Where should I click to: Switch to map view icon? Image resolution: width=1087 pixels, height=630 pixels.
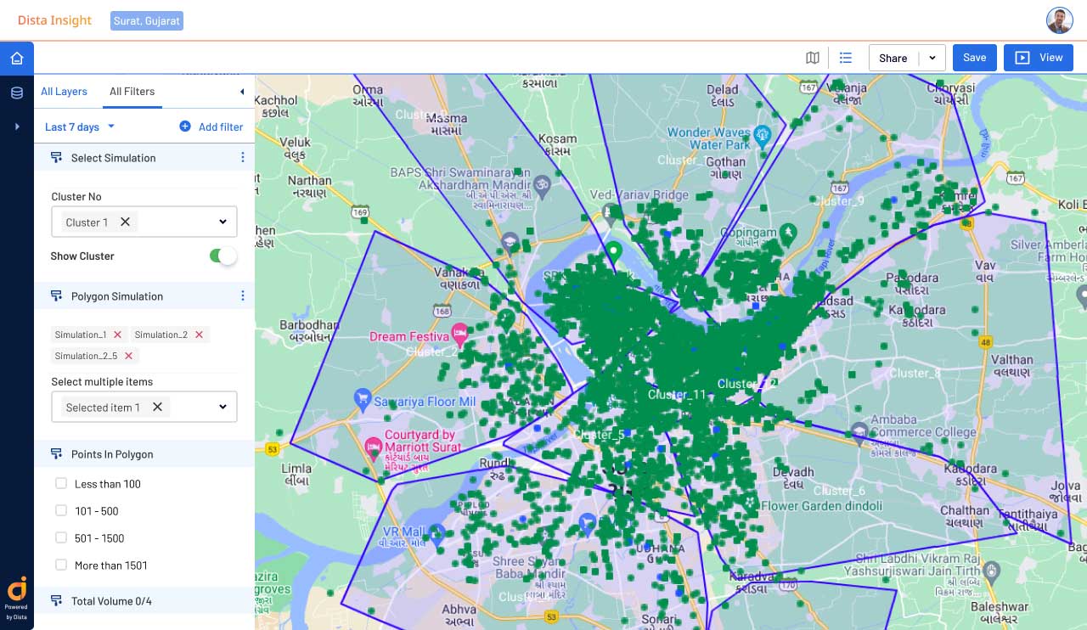click(813, 58)
